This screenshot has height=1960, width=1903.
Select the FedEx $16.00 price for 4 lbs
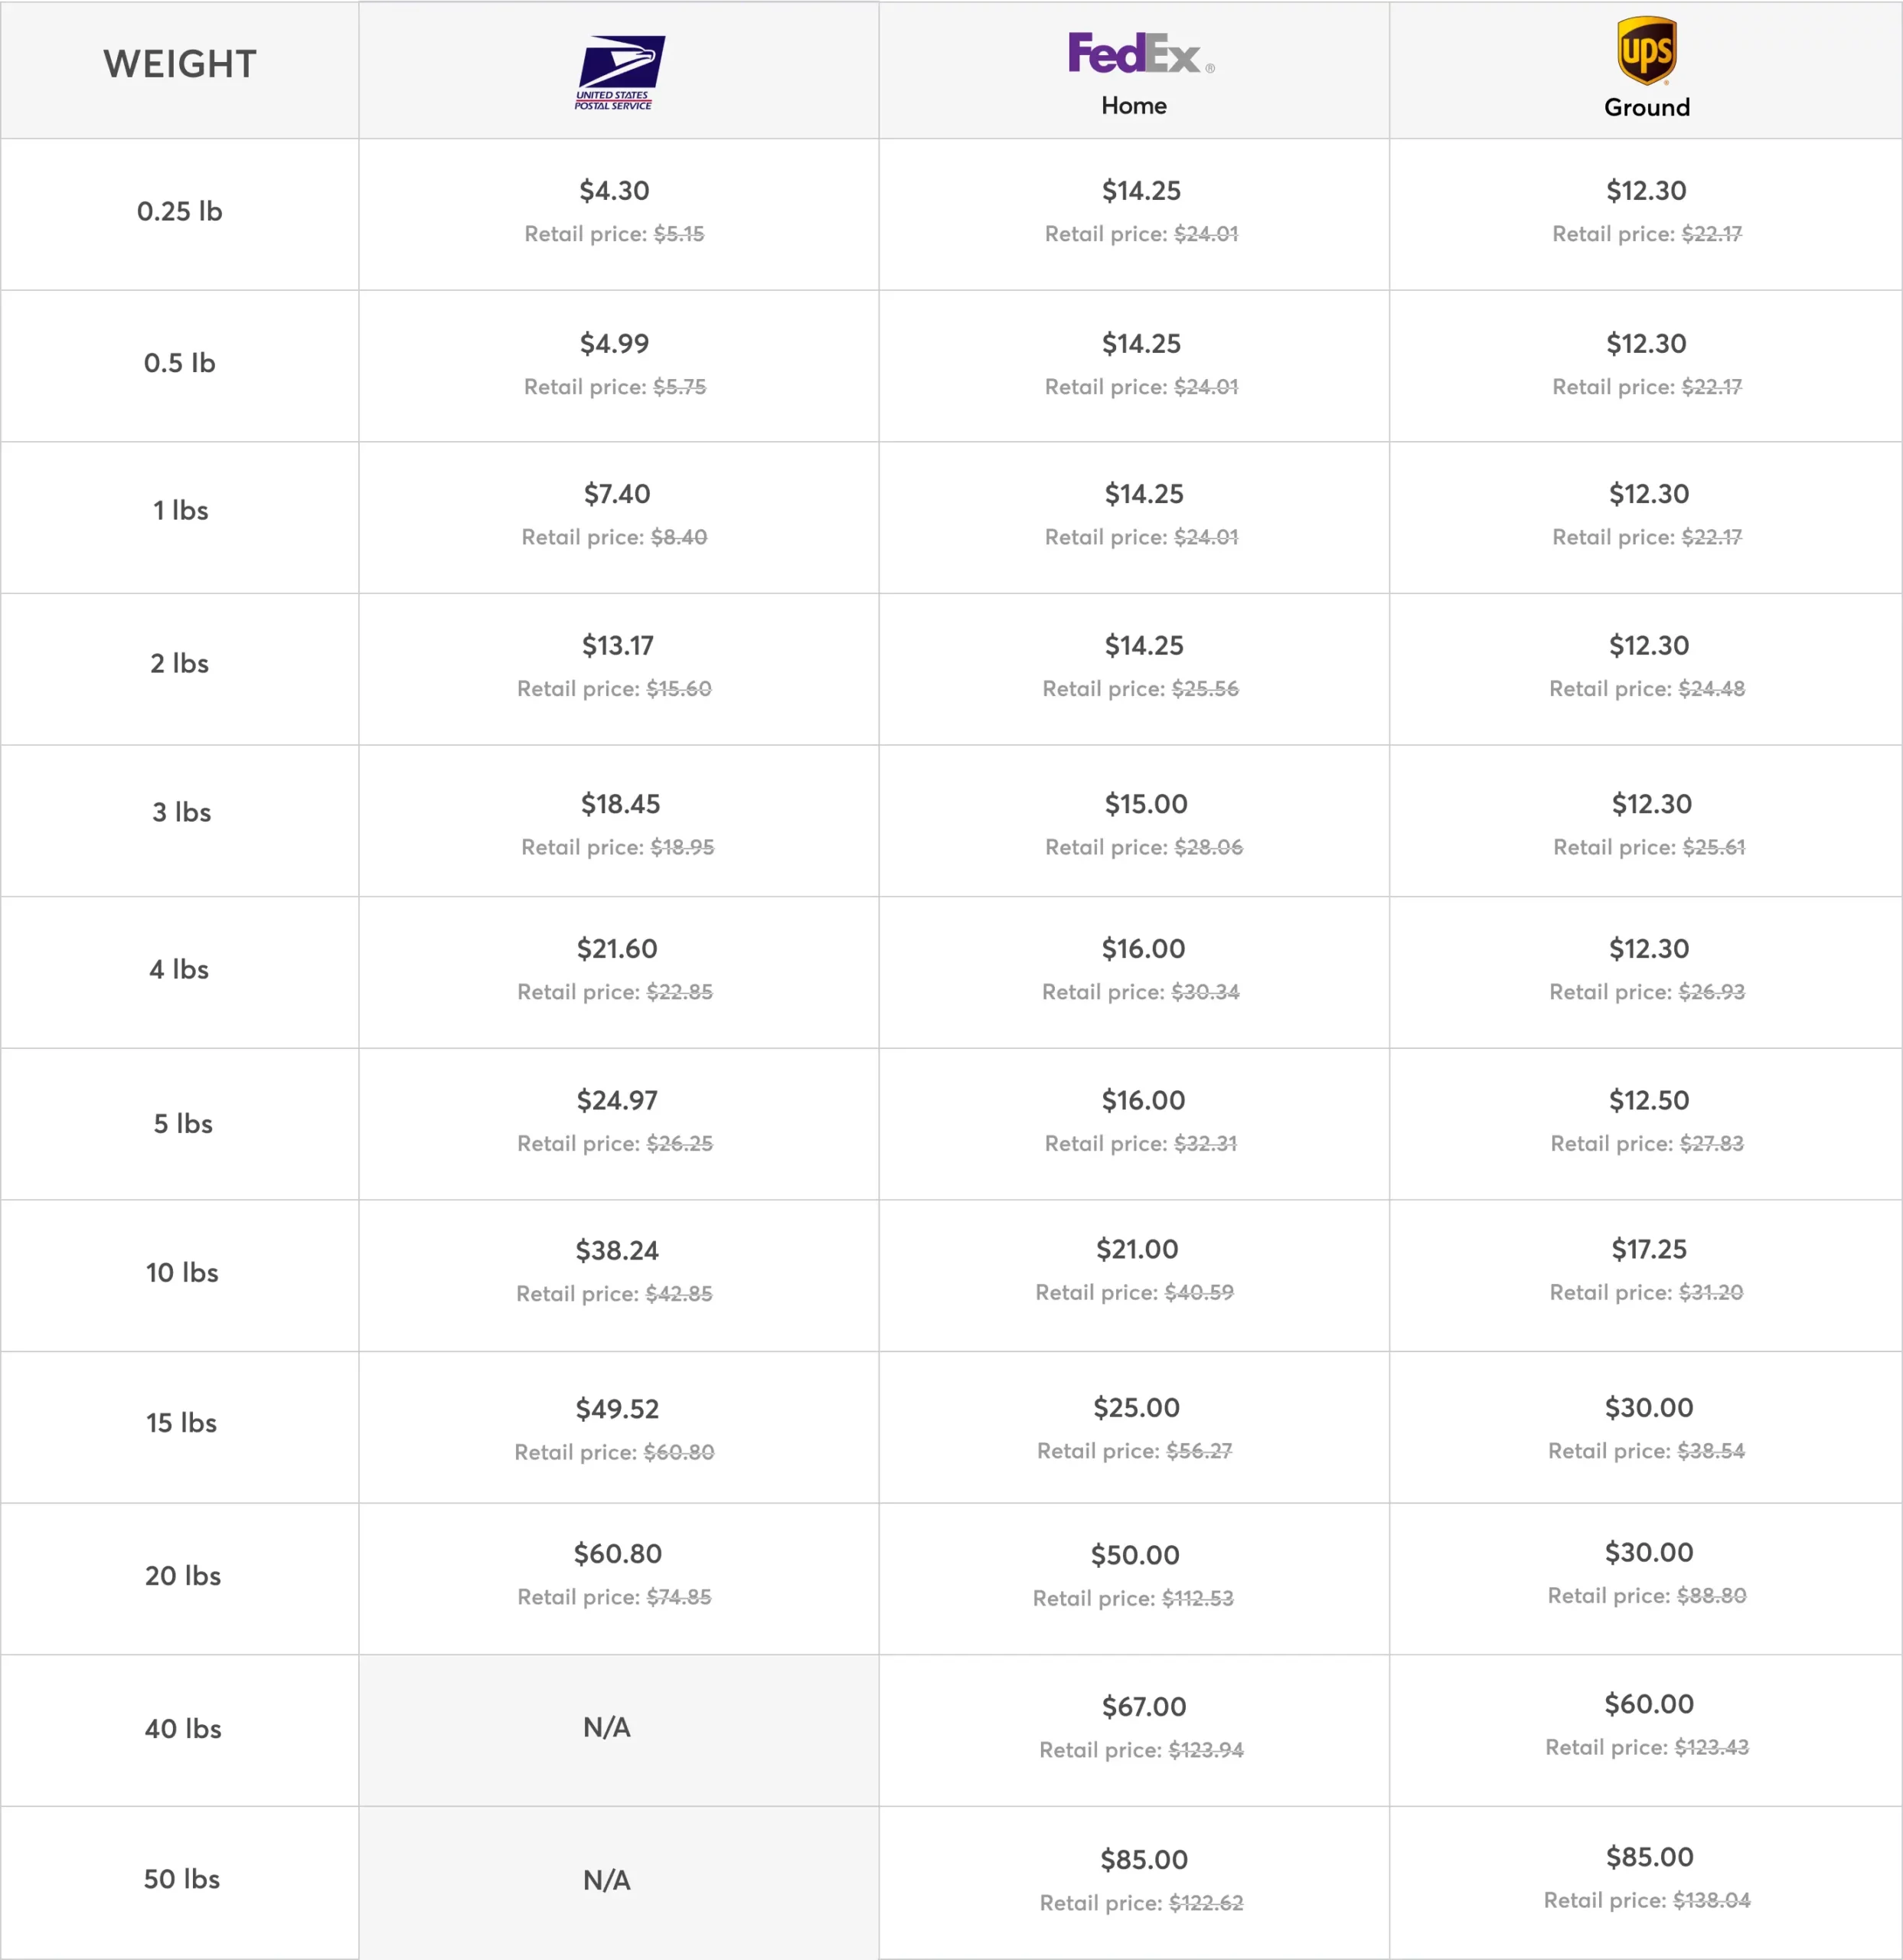[1143, 948]
